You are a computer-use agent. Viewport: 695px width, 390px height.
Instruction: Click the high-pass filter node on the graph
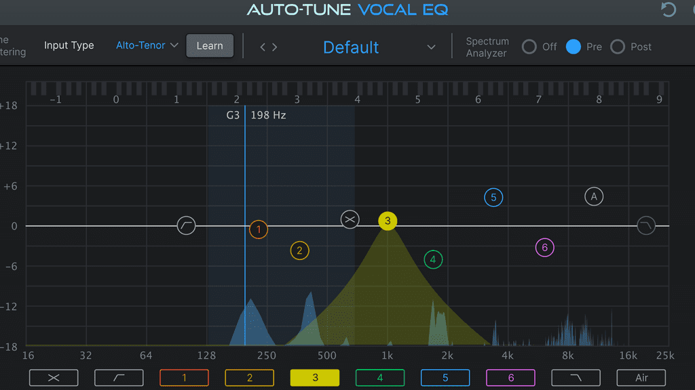(186, 225)
